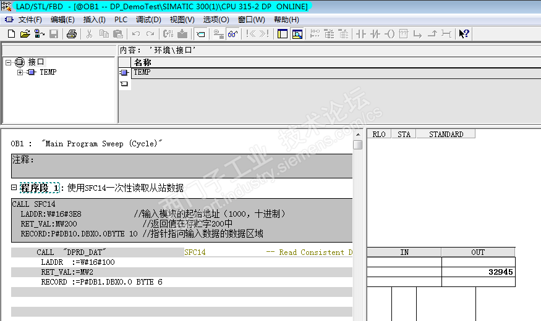The width and height of the screenshot is (541, 321).
Task: Click the RLO column header
Action: click(379, 134)
